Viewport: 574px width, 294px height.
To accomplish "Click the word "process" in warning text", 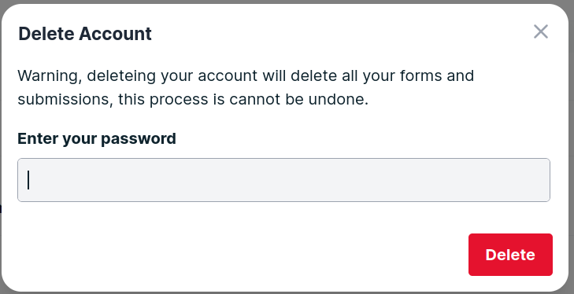I will click(179, 100).
